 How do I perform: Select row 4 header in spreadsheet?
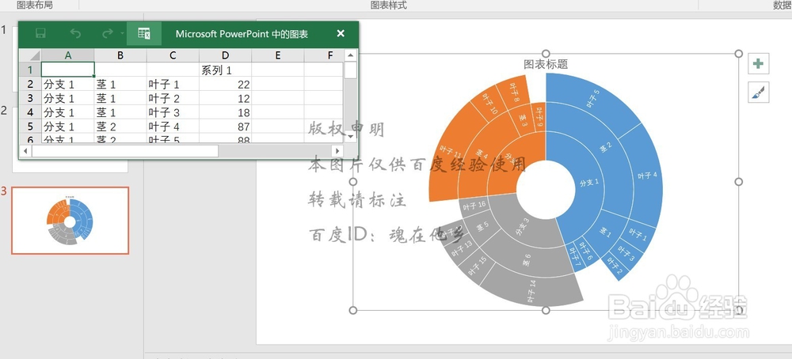pos(30,112)
